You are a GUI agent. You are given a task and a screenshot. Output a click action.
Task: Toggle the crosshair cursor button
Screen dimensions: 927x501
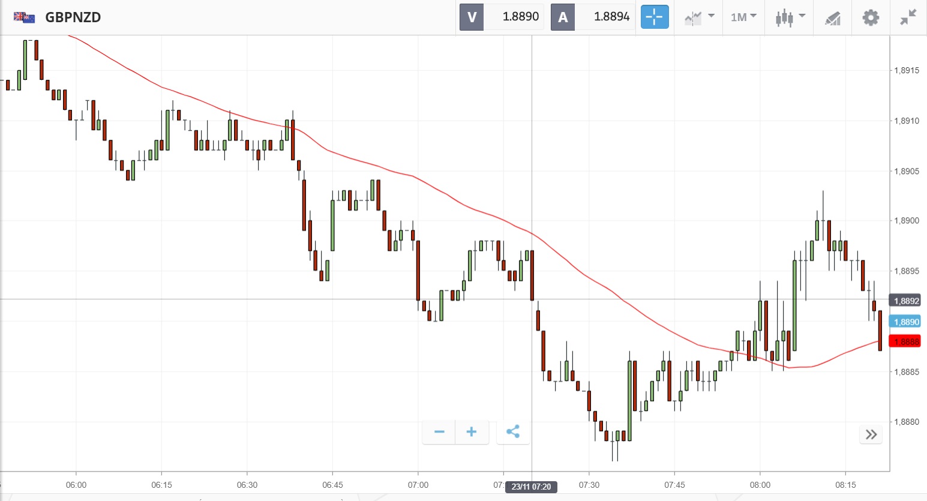(654, 17)
